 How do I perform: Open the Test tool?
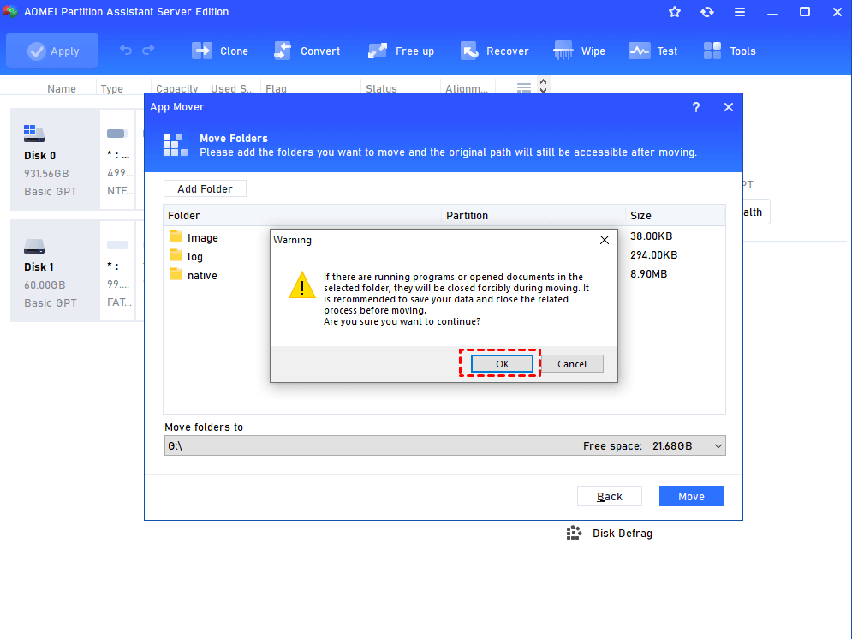point(639,51)
